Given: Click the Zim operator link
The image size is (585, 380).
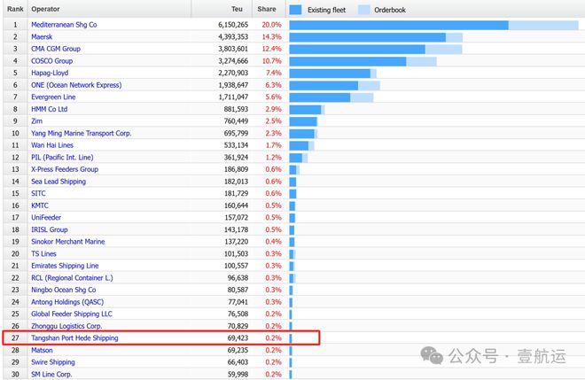Looking at the screenshot, I should pyautogui.click(x=37, y=120).
